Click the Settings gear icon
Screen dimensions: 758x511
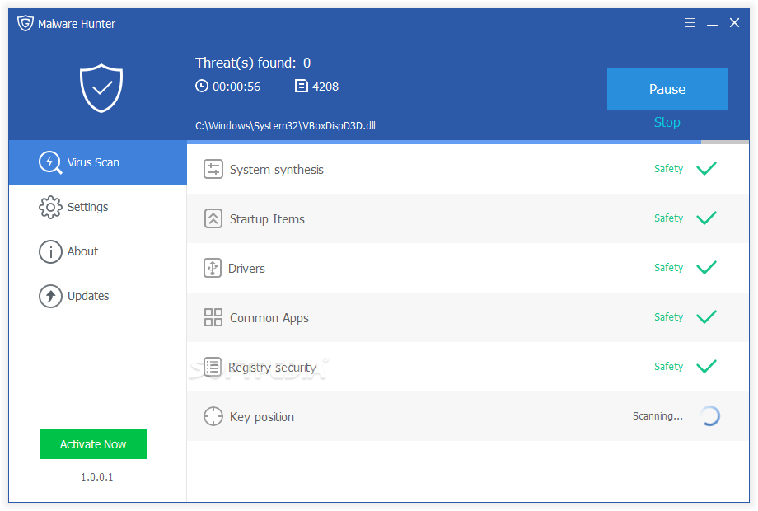point(50,207)
